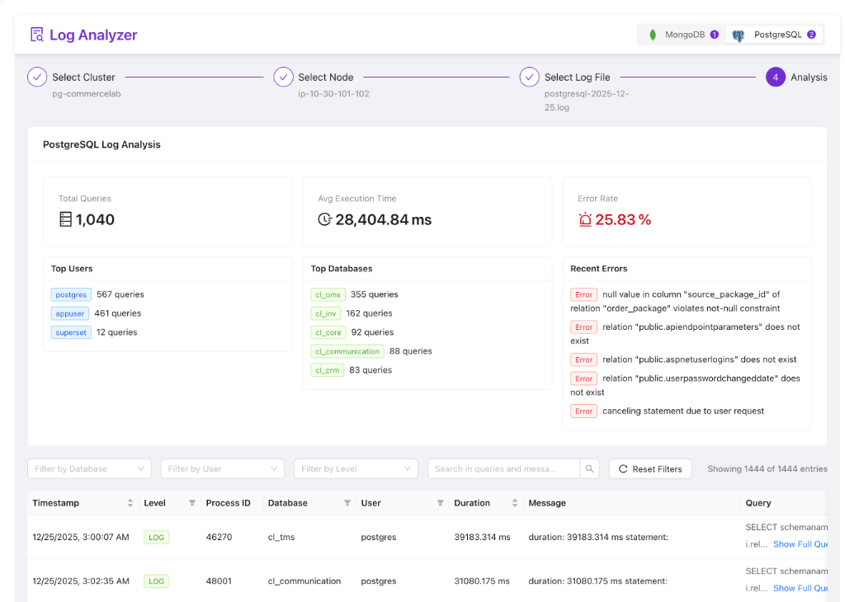This screenshot has height=602, width=845.
Task: Click the search magnifier icon
Action: click(589, 468)
